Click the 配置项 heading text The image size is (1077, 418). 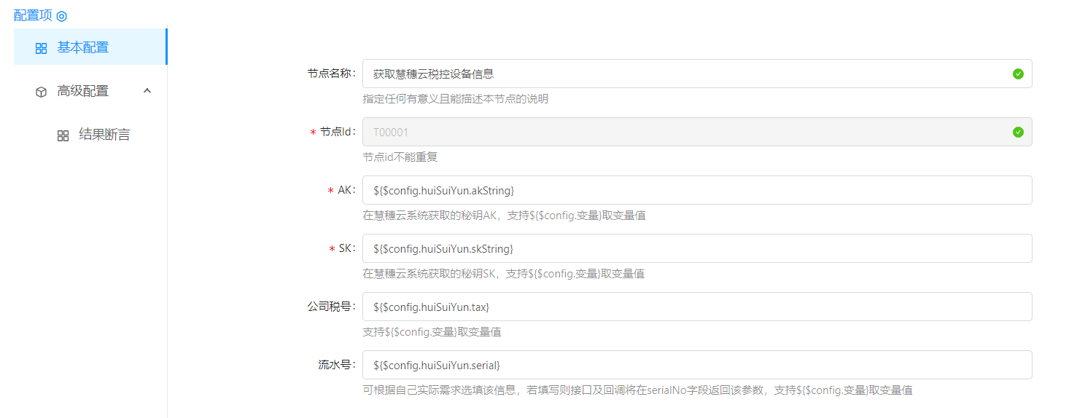[33, 16]
